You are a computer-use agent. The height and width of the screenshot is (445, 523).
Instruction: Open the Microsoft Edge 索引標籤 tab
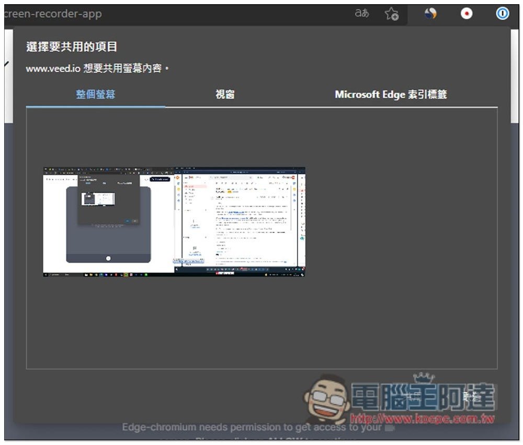391,95
